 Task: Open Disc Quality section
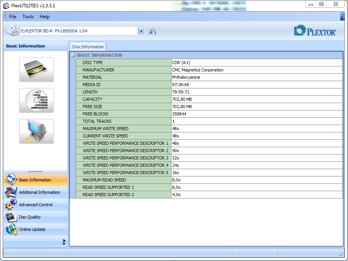point(36,217)
